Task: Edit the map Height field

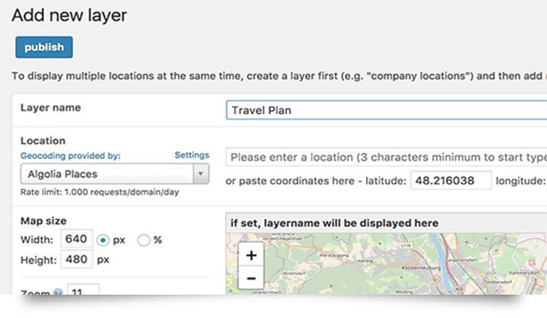Action: click(77, 259)
